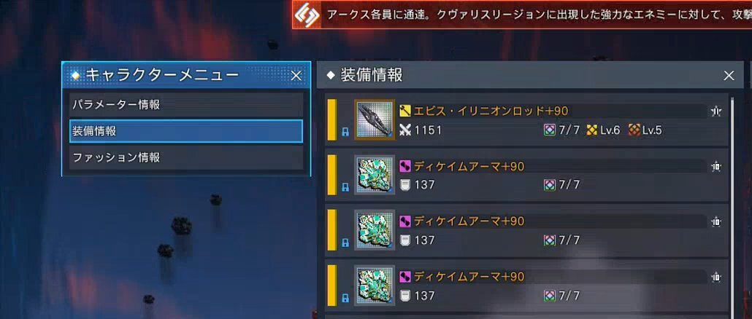Expand details icon at the weapon row's right end
This screenshot has width=752, height=319.
(x=716, y=111)
